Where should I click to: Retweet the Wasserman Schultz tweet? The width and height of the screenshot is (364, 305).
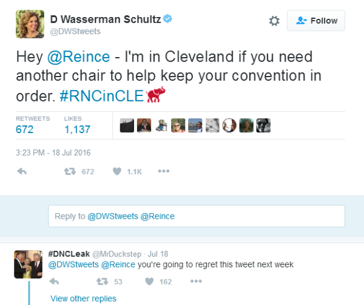click(x=69, y=171)
